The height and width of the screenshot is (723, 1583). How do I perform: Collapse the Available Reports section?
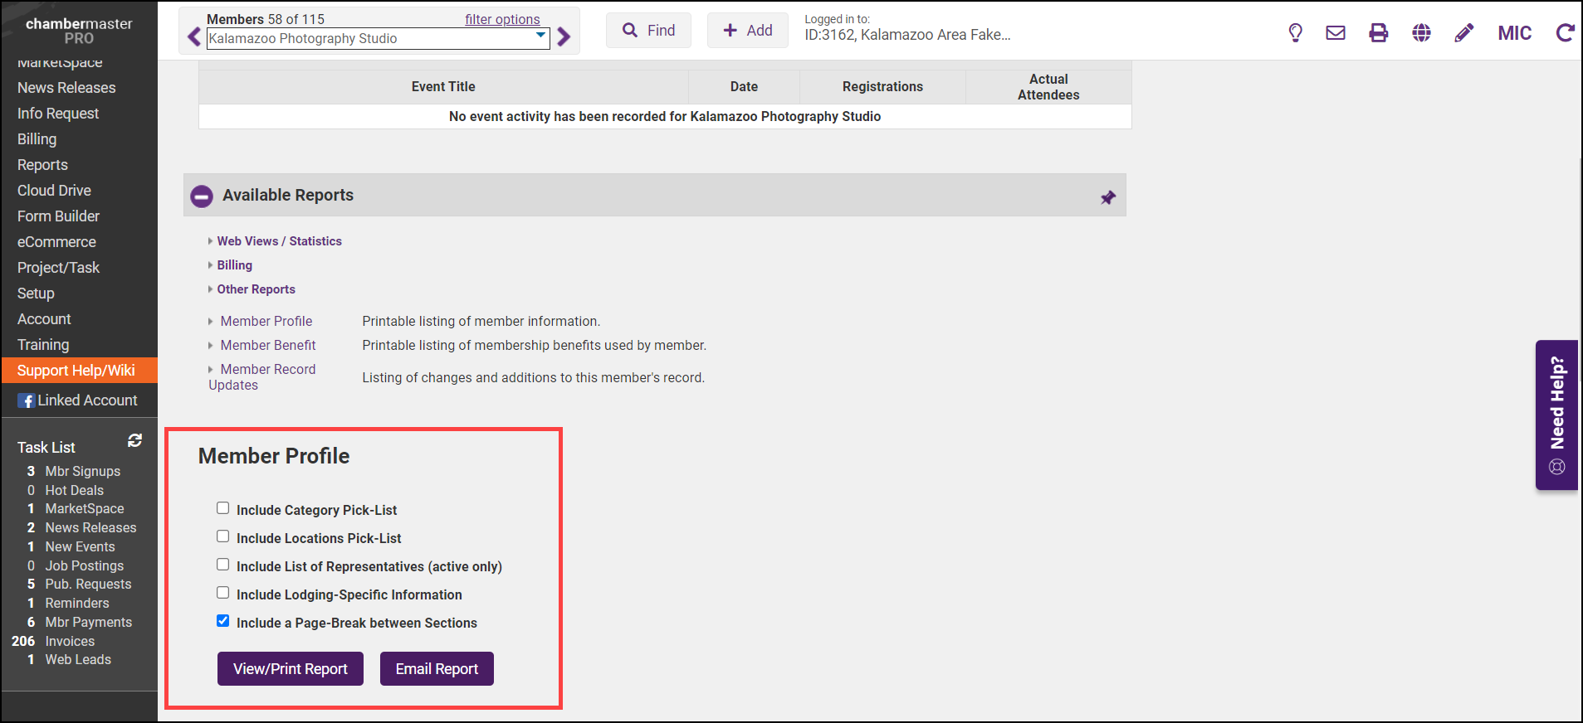[202, 197]
